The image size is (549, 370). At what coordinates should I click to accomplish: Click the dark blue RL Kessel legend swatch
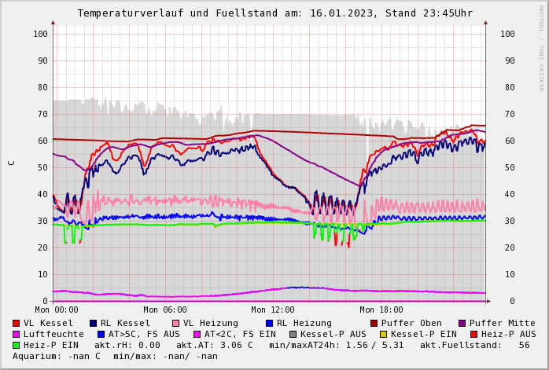point(94,324)
